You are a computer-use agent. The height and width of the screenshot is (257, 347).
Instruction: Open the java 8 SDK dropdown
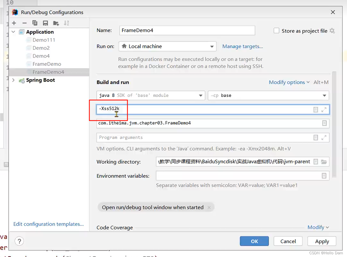pyautogui.click(x=150, y=95)
